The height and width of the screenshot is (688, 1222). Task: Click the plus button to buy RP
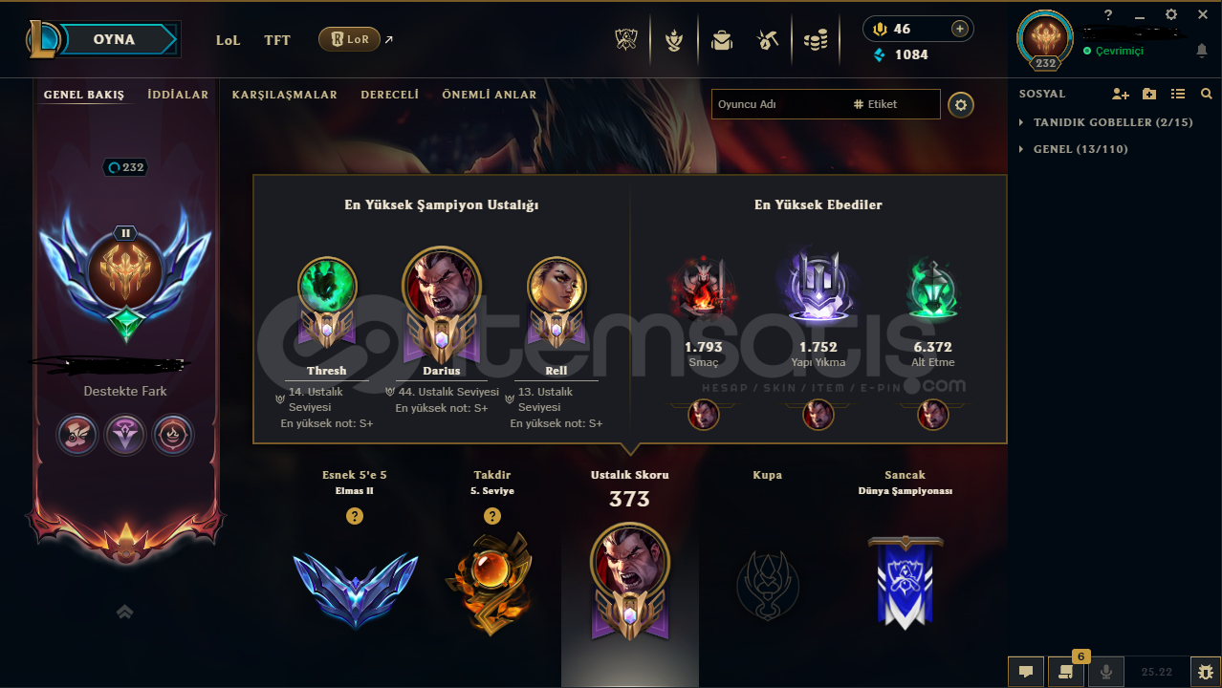click(959, 29)
